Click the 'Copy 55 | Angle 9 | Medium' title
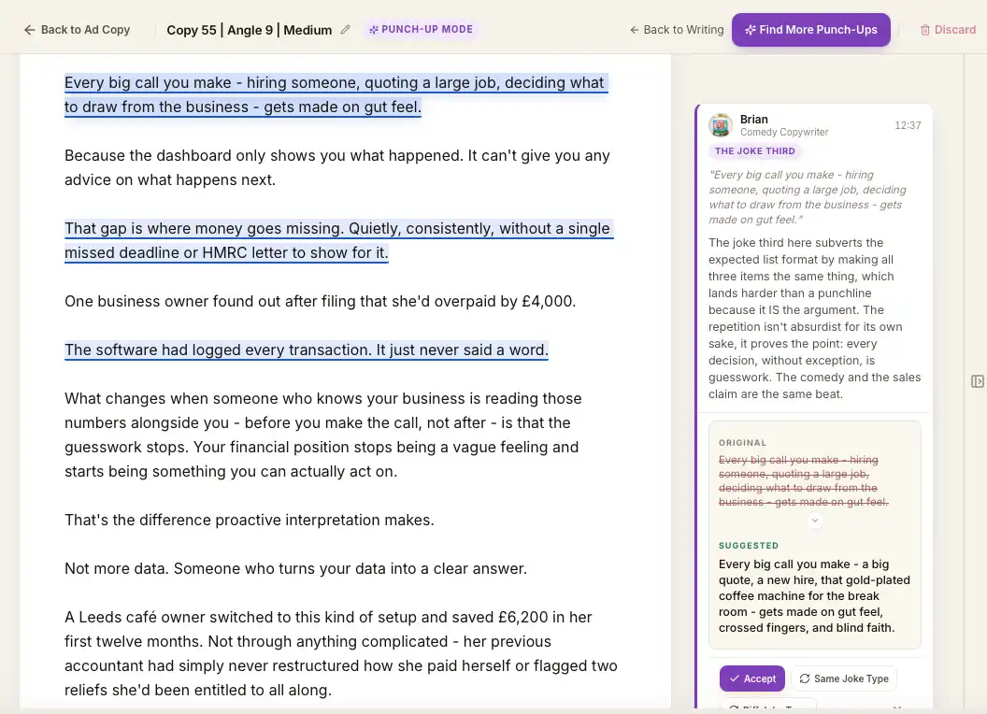987x714 pixels. click(250, 30)
